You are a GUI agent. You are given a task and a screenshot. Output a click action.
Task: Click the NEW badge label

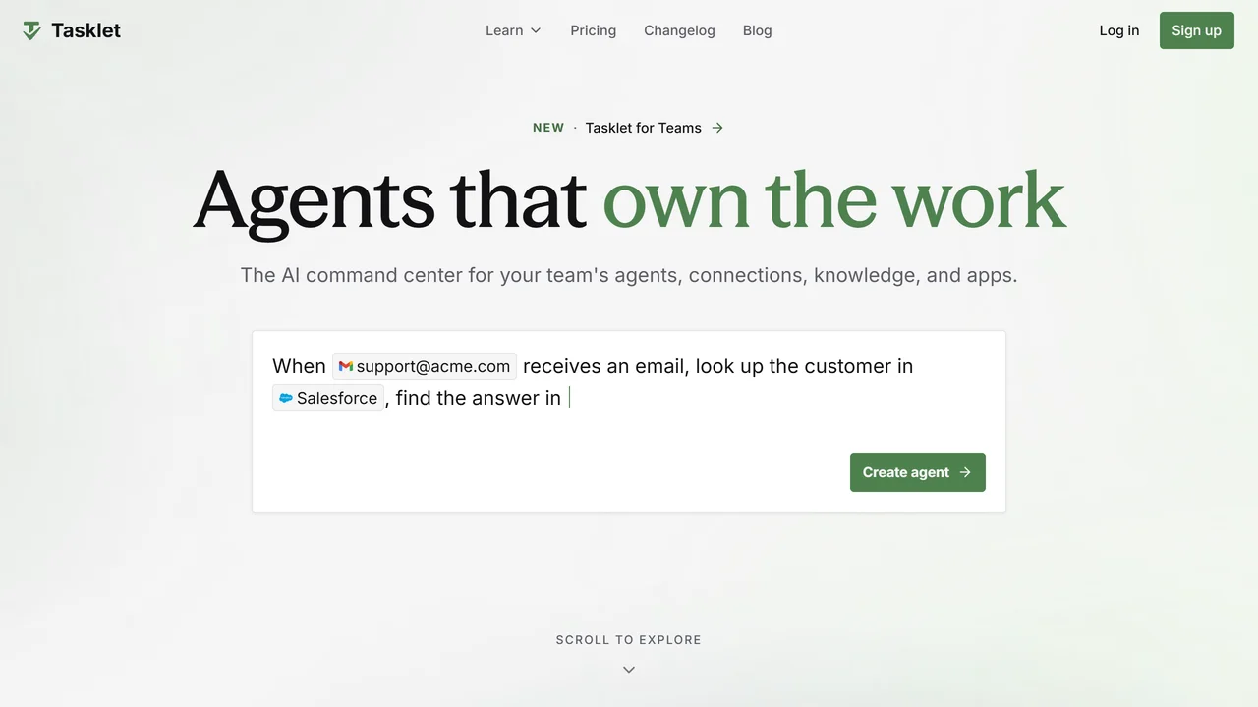tap(548, 128)
